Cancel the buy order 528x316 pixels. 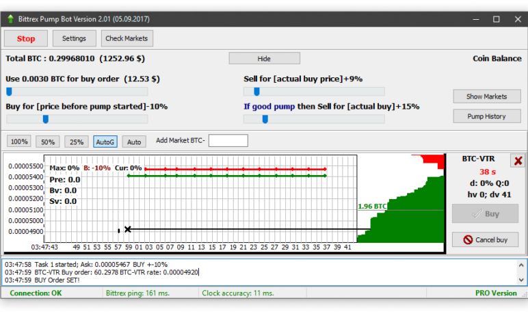point(485,239)
